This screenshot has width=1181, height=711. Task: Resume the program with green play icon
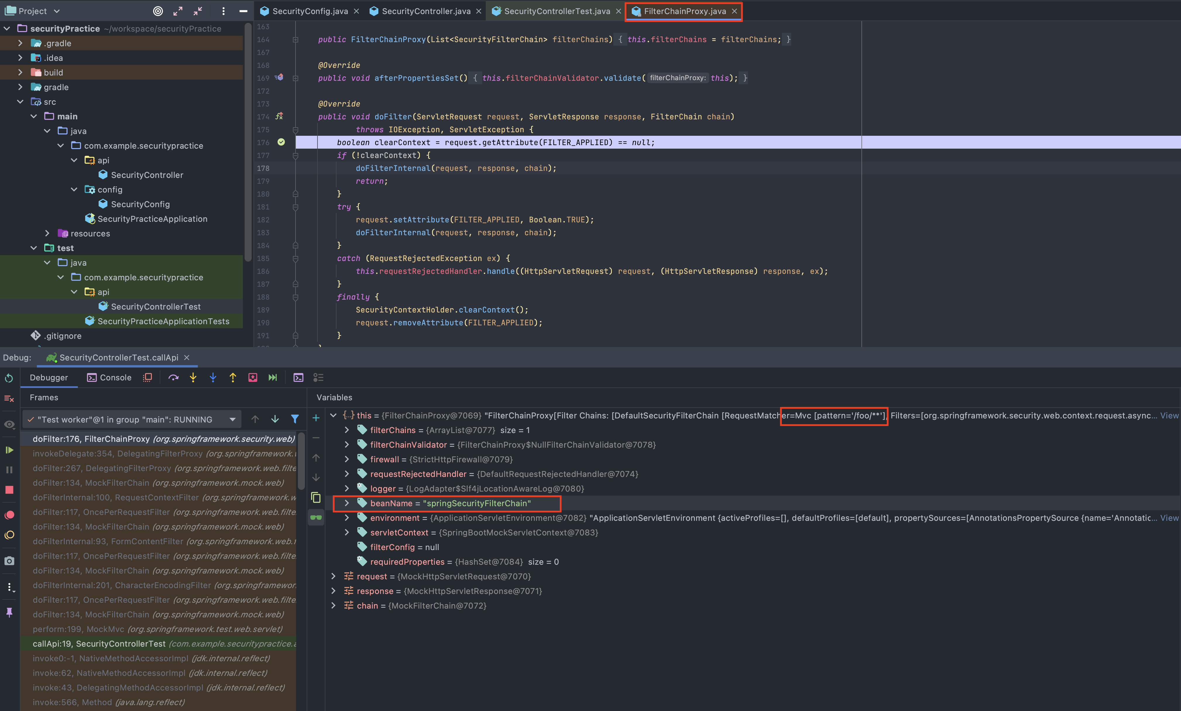9,450
